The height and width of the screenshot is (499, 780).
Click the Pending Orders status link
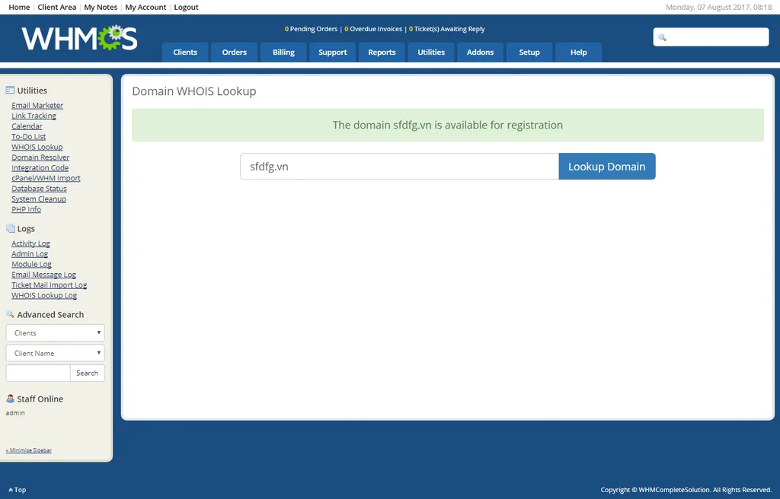311,29
